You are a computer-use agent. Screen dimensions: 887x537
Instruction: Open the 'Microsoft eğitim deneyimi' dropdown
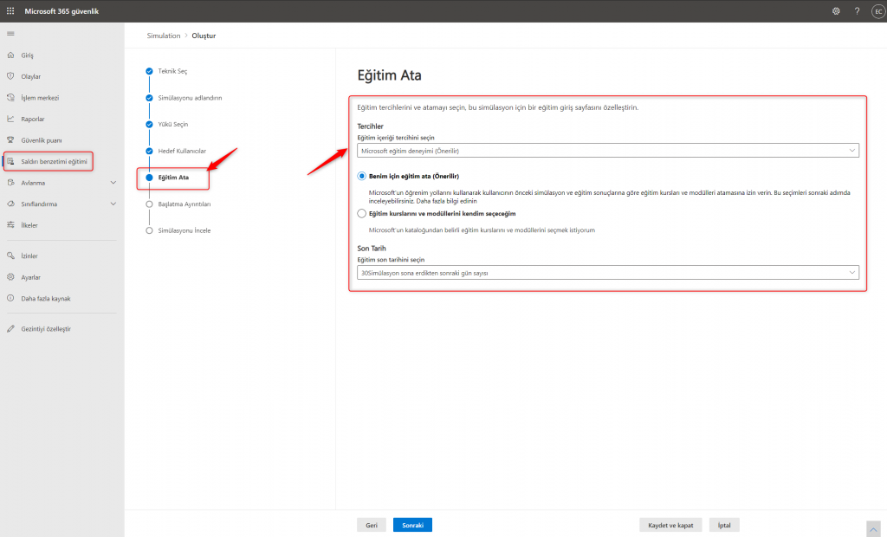click(x=607, y=151)
